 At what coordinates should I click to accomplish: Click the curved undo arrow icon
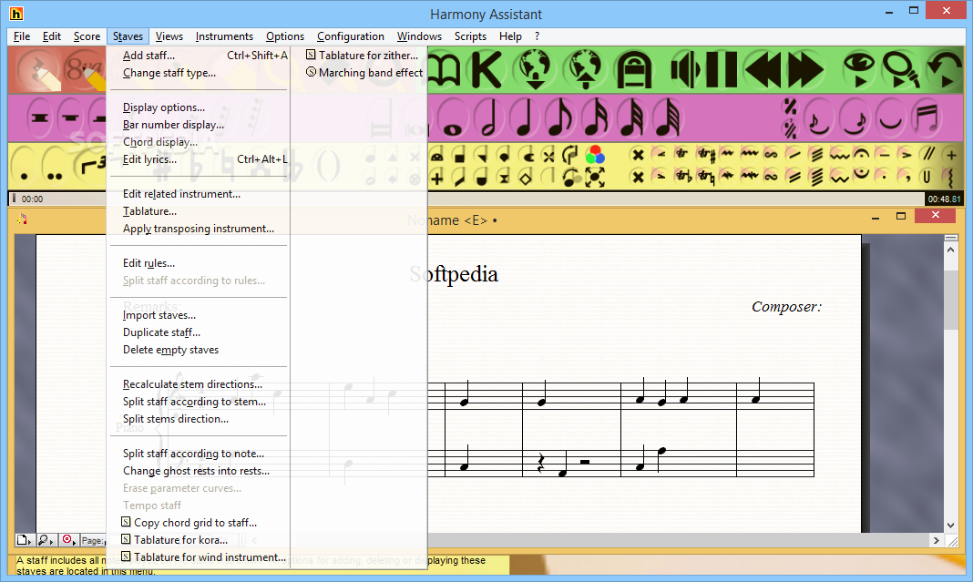tap(944, 69)
